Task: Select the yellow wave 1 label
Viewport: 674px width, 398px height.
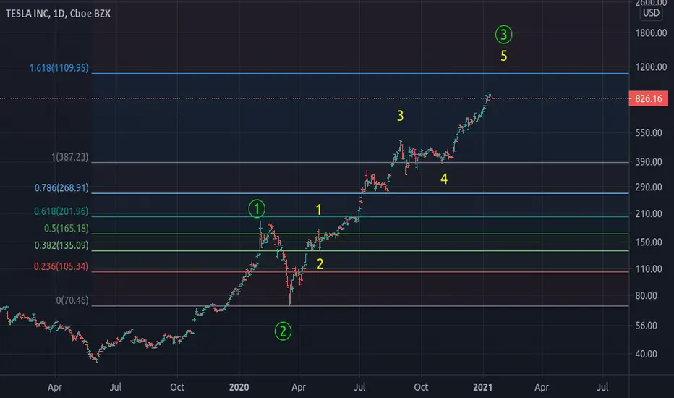Action: (x=318, y=210)
